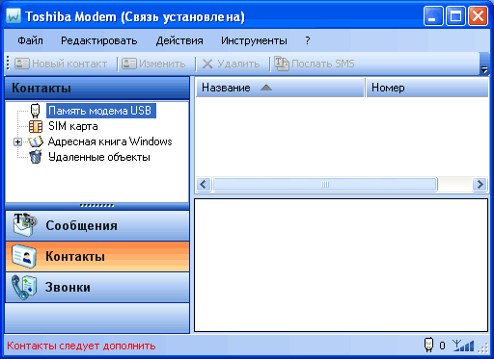The width and height of the screenshot is (494, 359).
Task: Click the Контакты panel header
Action: click(97, 88)
